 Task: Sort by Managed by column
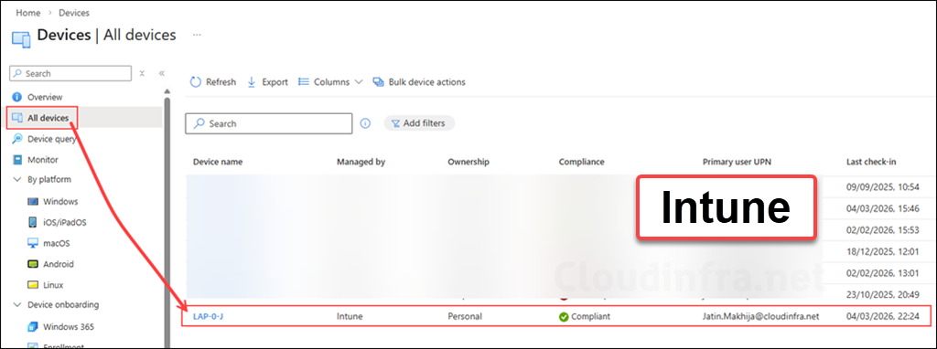point(361,162)
